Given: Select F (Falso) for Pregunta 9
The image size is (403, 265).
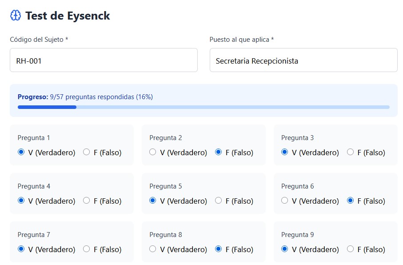Looking at the screenshot, I should (350, 249).
